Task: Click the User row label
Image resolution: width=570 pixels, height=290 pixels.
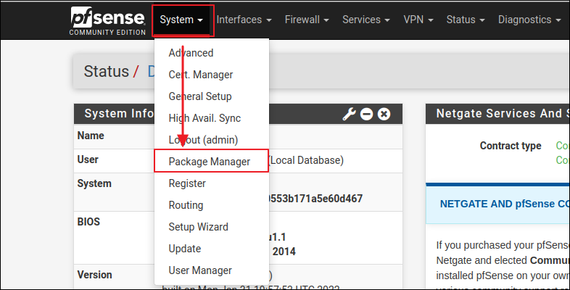Action: pyautogui.click(x=88, y=159)
